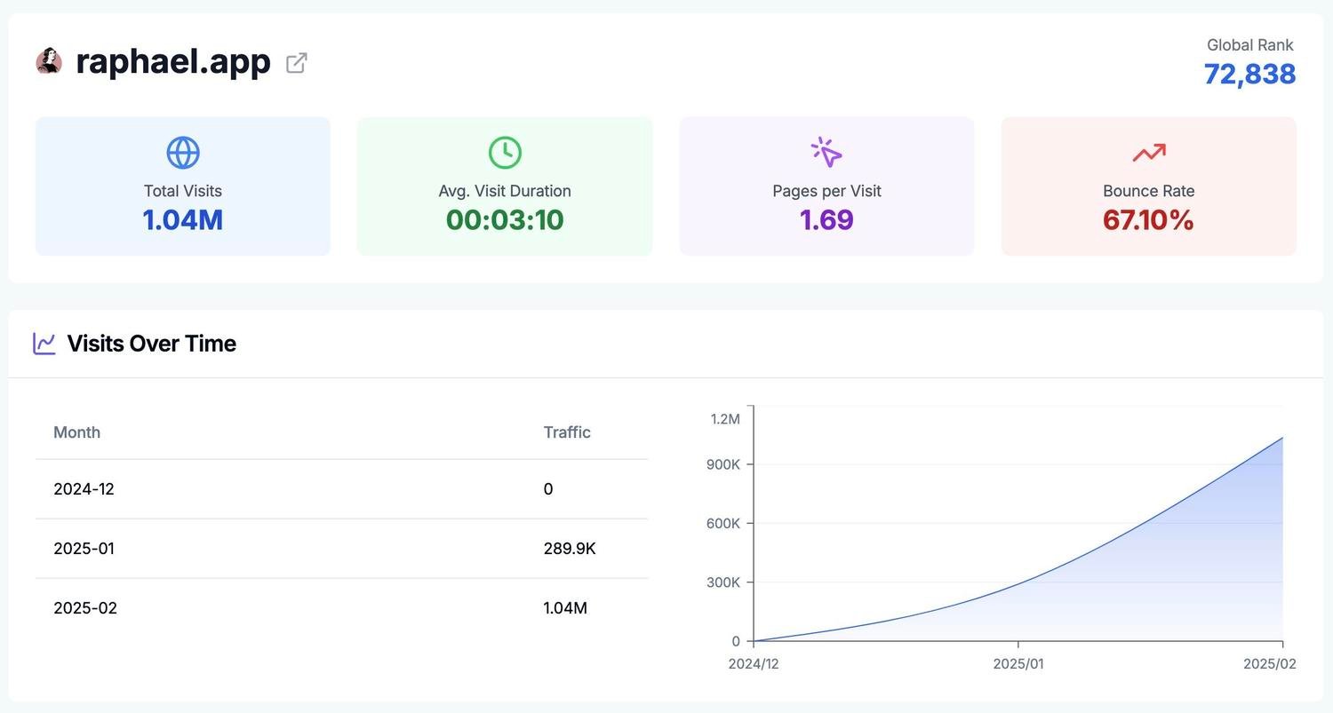Click the clock icon above Avg. Visit Duration
The width and height of the screenshot is (1333, 713).
coord(505,153)
